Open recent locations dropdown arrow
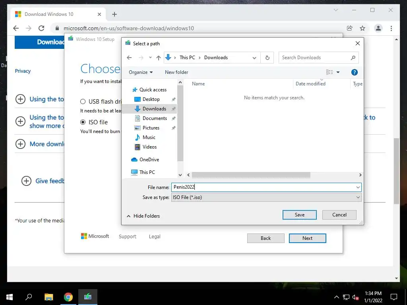This screenshot has width=407, height=305. (x=150, y=58)
